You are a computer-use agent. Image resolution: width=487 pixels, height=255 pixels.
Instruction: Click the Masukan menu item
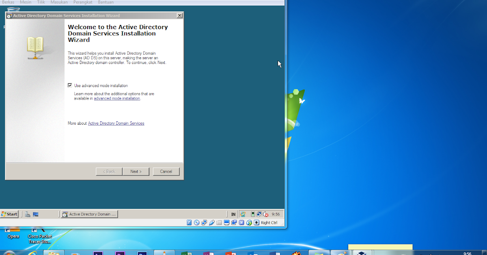point(59,2)
